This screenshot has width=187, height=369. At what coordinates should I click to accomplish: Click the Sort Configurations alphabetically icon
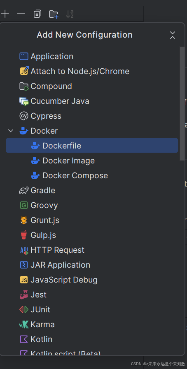pos(70,14)
